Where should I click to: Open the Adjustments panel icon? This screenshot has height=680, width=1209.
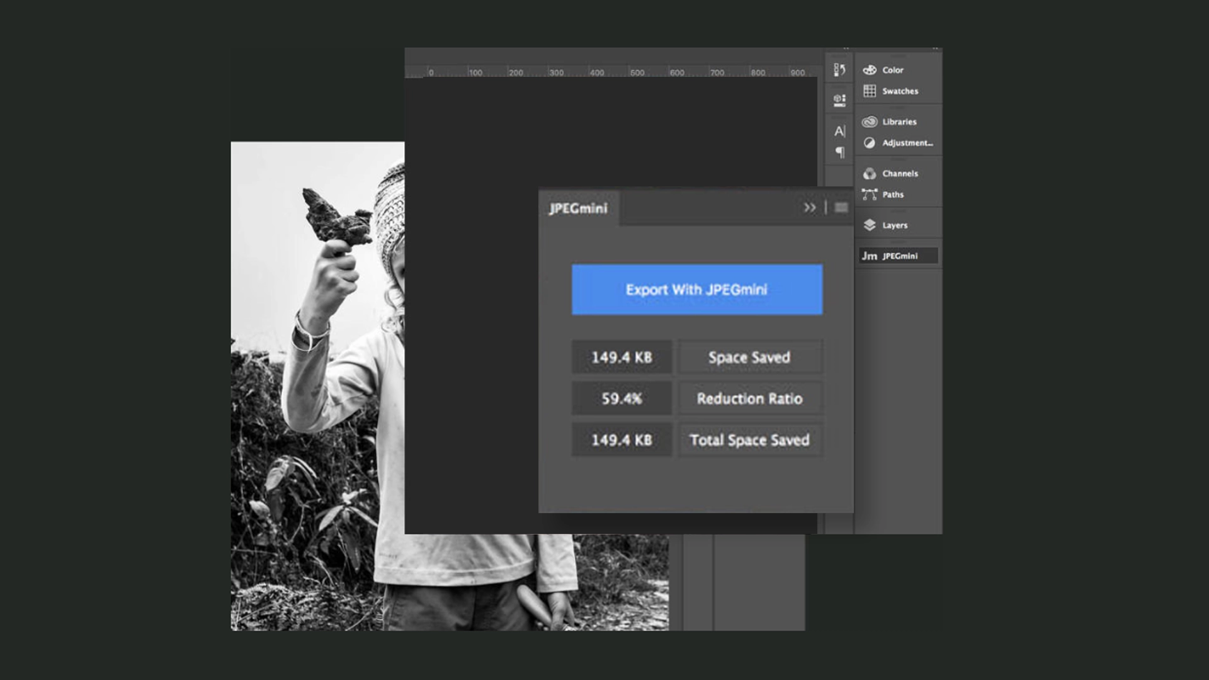(x=870, y=143)
